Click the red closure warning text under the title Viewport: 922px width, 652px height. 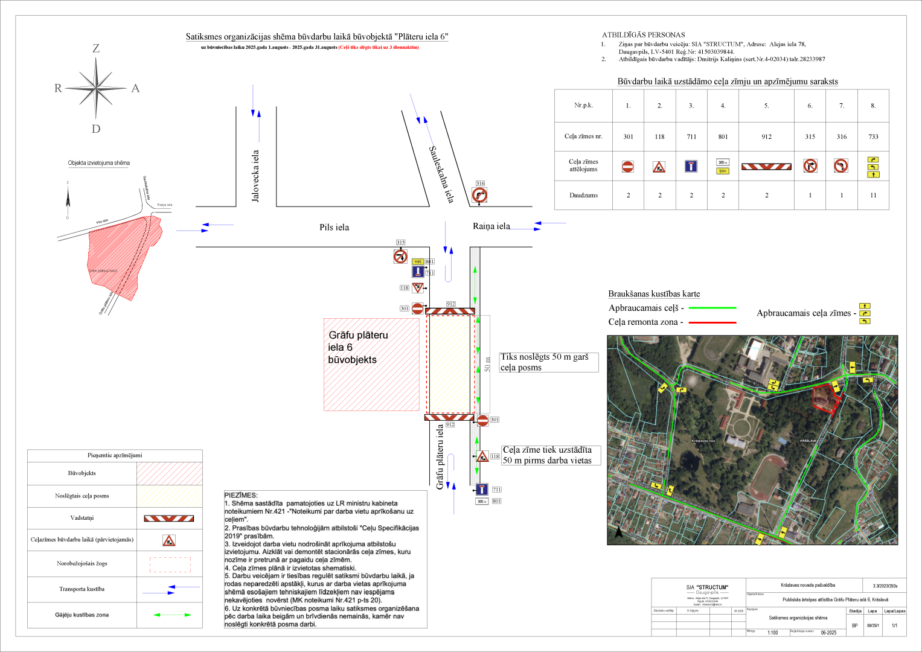click(x=379, y=47)
